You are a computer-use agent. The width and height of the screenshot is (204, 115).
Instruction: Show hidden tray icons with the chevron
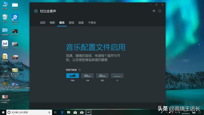pyautogui.click(x=166, y=112)
